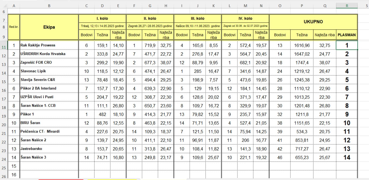Select the Piškor 2 BA Interland team cell
The image size is (369, 180).
(49, 88)
